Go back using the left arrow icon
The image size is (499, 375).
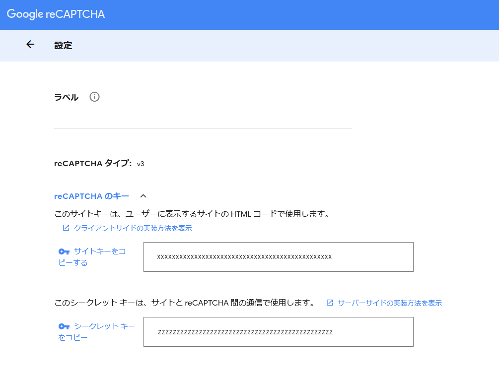coord(30,44)
